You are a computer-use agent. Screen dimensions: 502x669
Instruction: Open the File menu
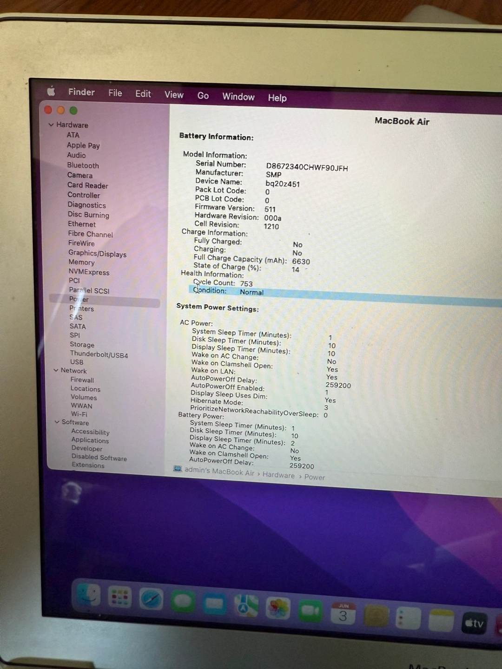click(x=115, y=93)
